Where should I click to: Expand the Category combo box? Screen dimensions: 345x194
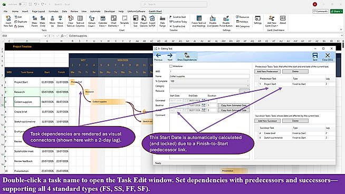coord(248,86)
